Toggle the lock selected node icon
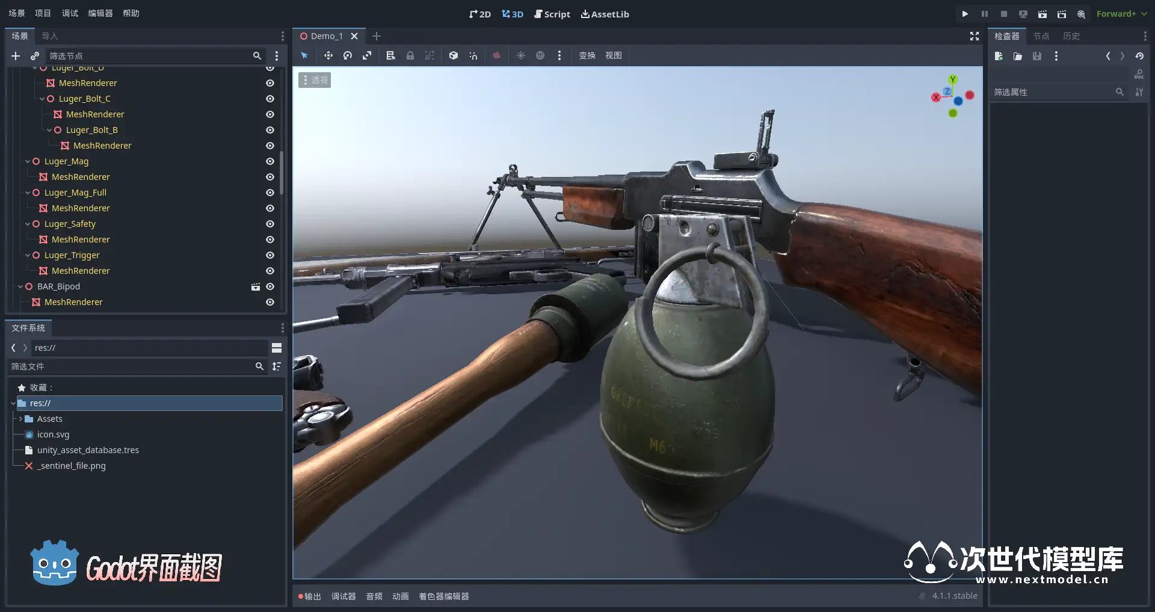Image resolution: width=1155 pixels, height=612 pixels. pyautogui.click(x=410, y=55)
